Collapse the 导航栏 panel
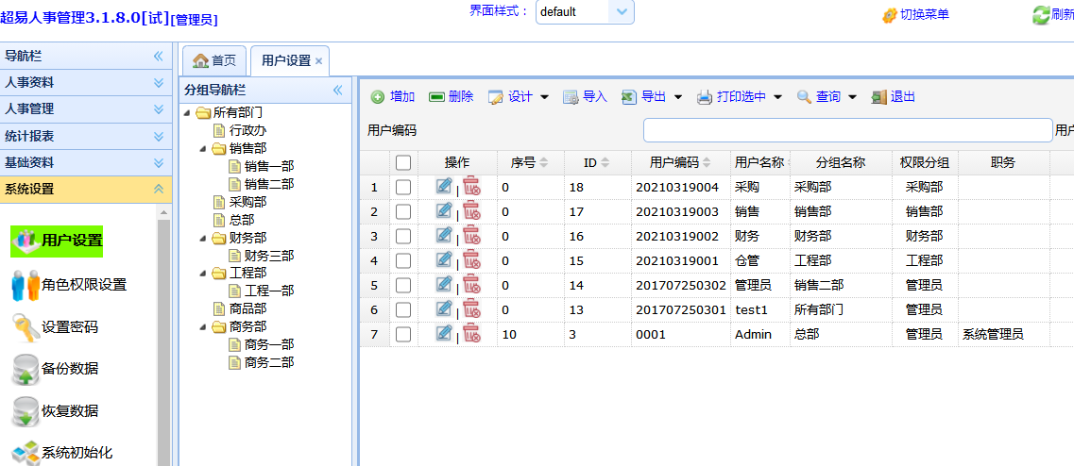The image size is (1074, 466). pyautogui.click(x=159, y=56)
